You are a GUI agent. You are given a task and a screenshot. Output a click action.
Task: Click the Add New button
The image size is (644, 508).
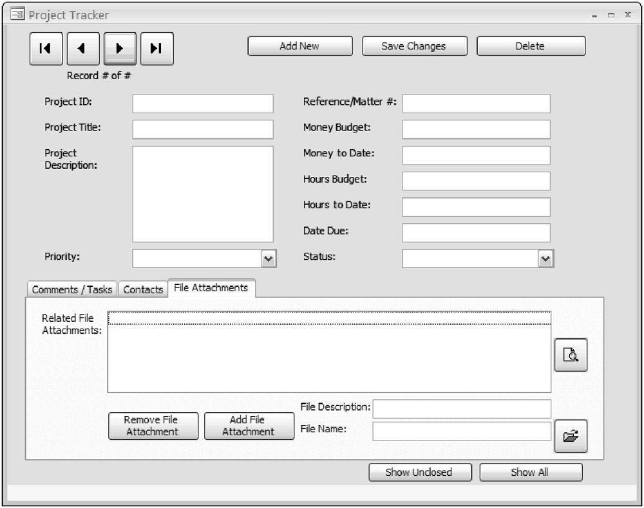pyautogui.click(x=299, y=46)
